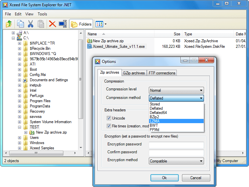Click the zip archive icon under TEST in tree

[x=32, y=132]
